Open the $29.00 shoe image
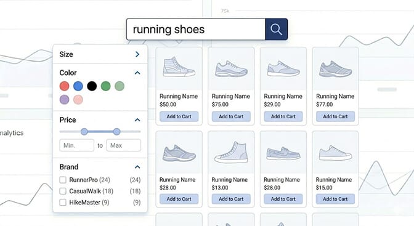This screenshot has width=414, height=226. [283, 68]
